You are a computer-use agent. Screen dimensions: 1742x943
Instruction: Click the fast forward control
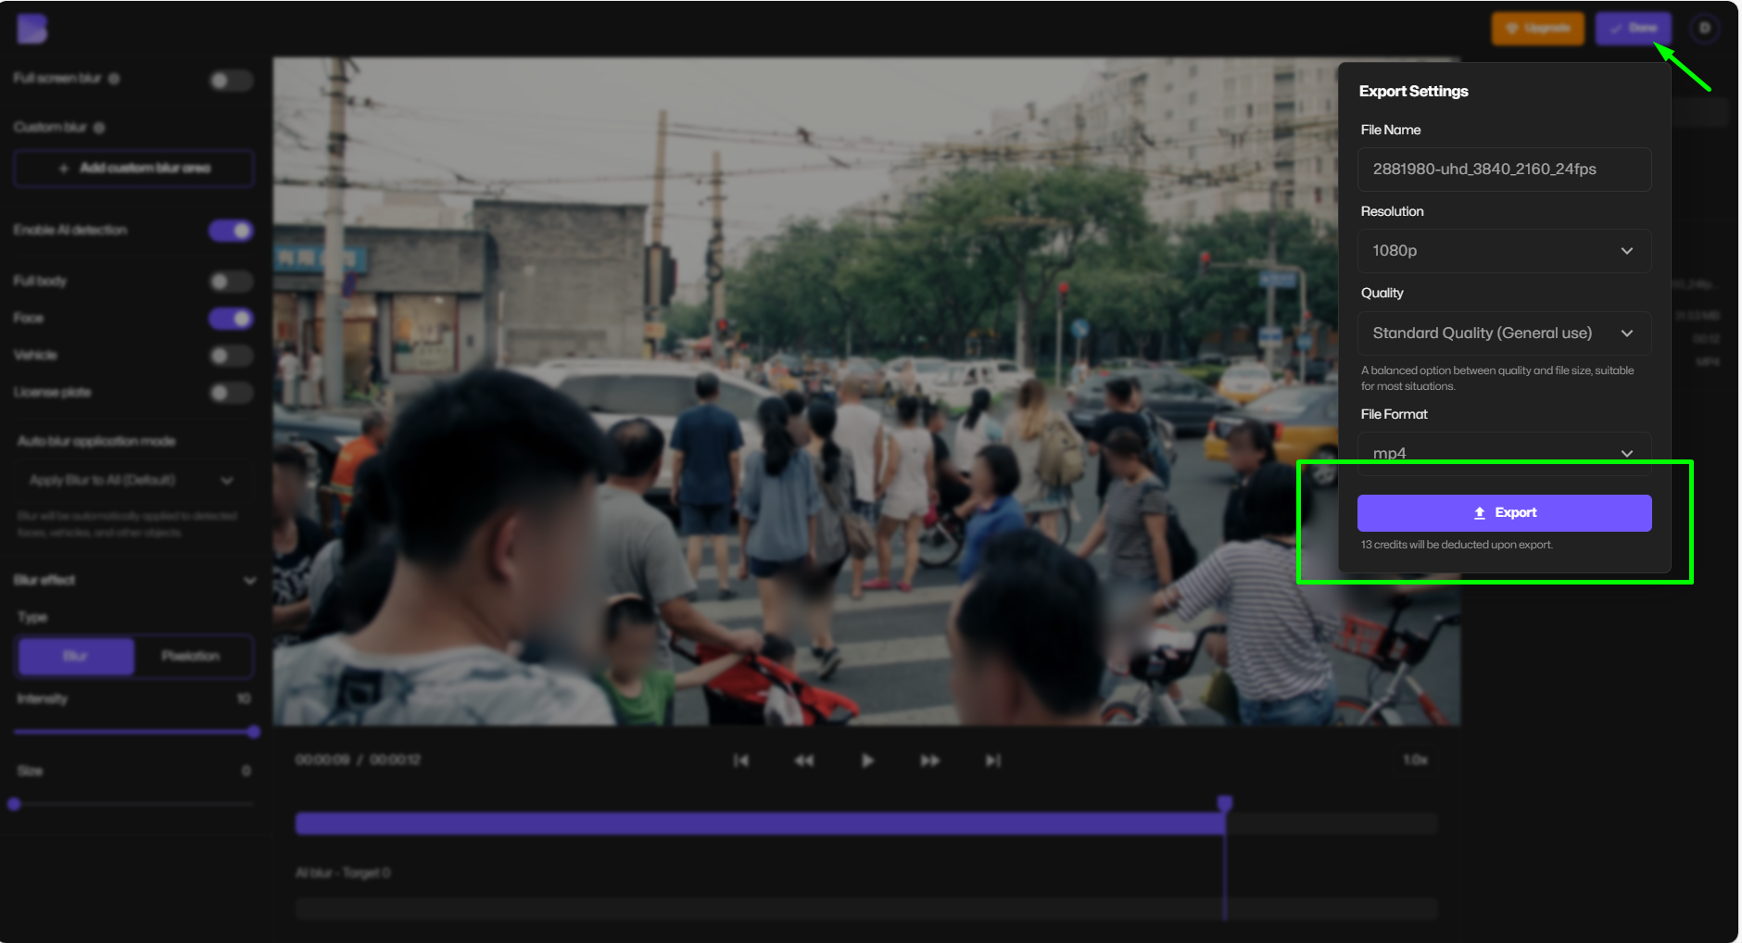point(929,760)
